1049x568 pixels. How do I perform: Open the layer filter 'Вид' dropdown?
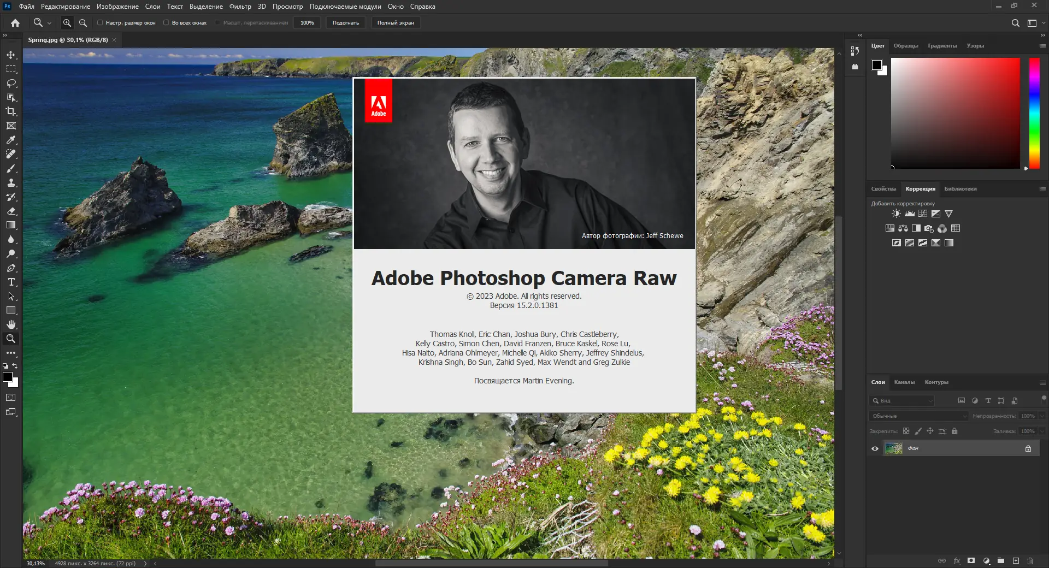click(x=901, y=401)
